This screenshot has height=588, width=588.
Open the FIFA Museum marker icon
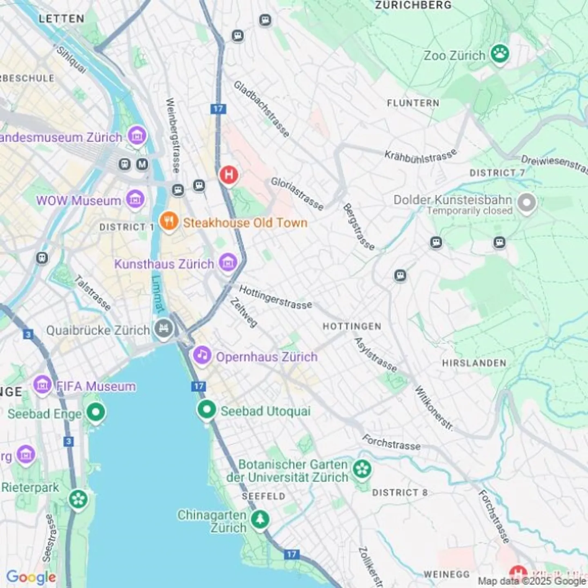pyautogui.click(x=42, y=385)
